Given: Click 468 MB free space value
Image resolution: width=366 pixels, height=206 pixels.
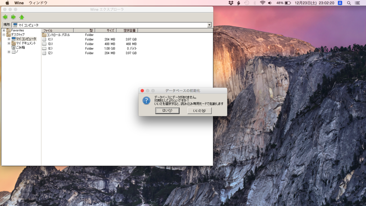Looking at the screenshot, I should [x=131, y=44].
